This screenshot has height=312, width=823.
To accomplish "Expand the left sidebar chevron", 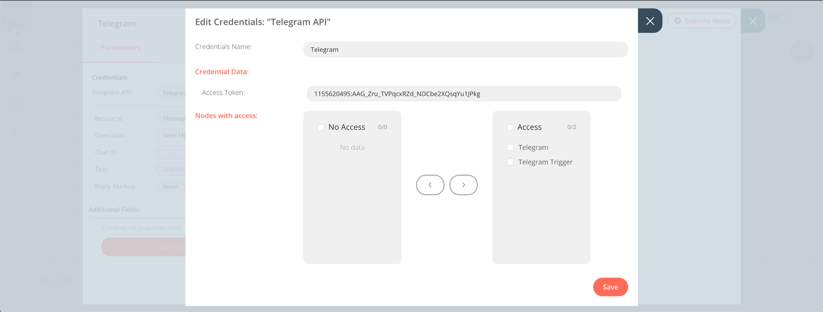I will pyautogui.click(x=18, y=32).
